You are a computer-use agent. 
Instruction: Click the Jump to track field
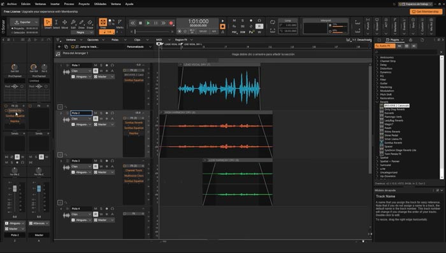coord(97,46)
